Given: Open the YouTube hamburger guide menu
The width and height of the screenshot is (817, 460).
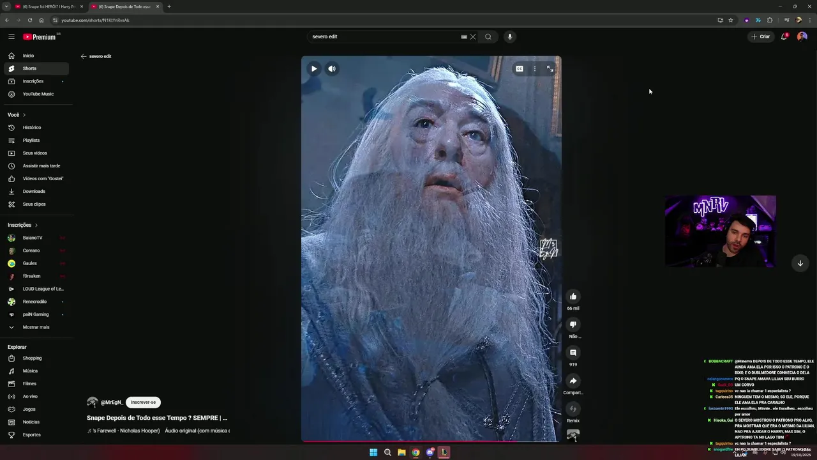Looking at the screenshot, I should (11, 36).
